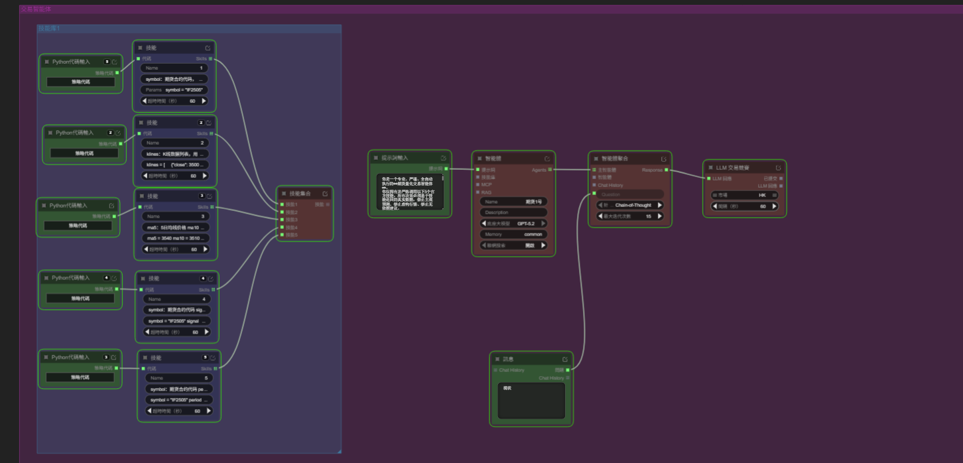
Task: Click right arrow on Chain-of-Thought selector
Action: [659, 206]
